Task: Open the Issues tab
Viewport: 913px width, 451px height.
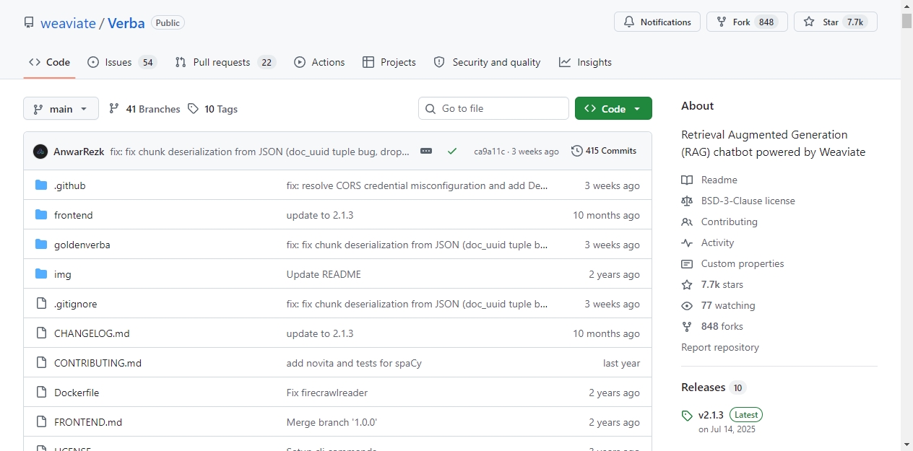Action: (122, 62)
